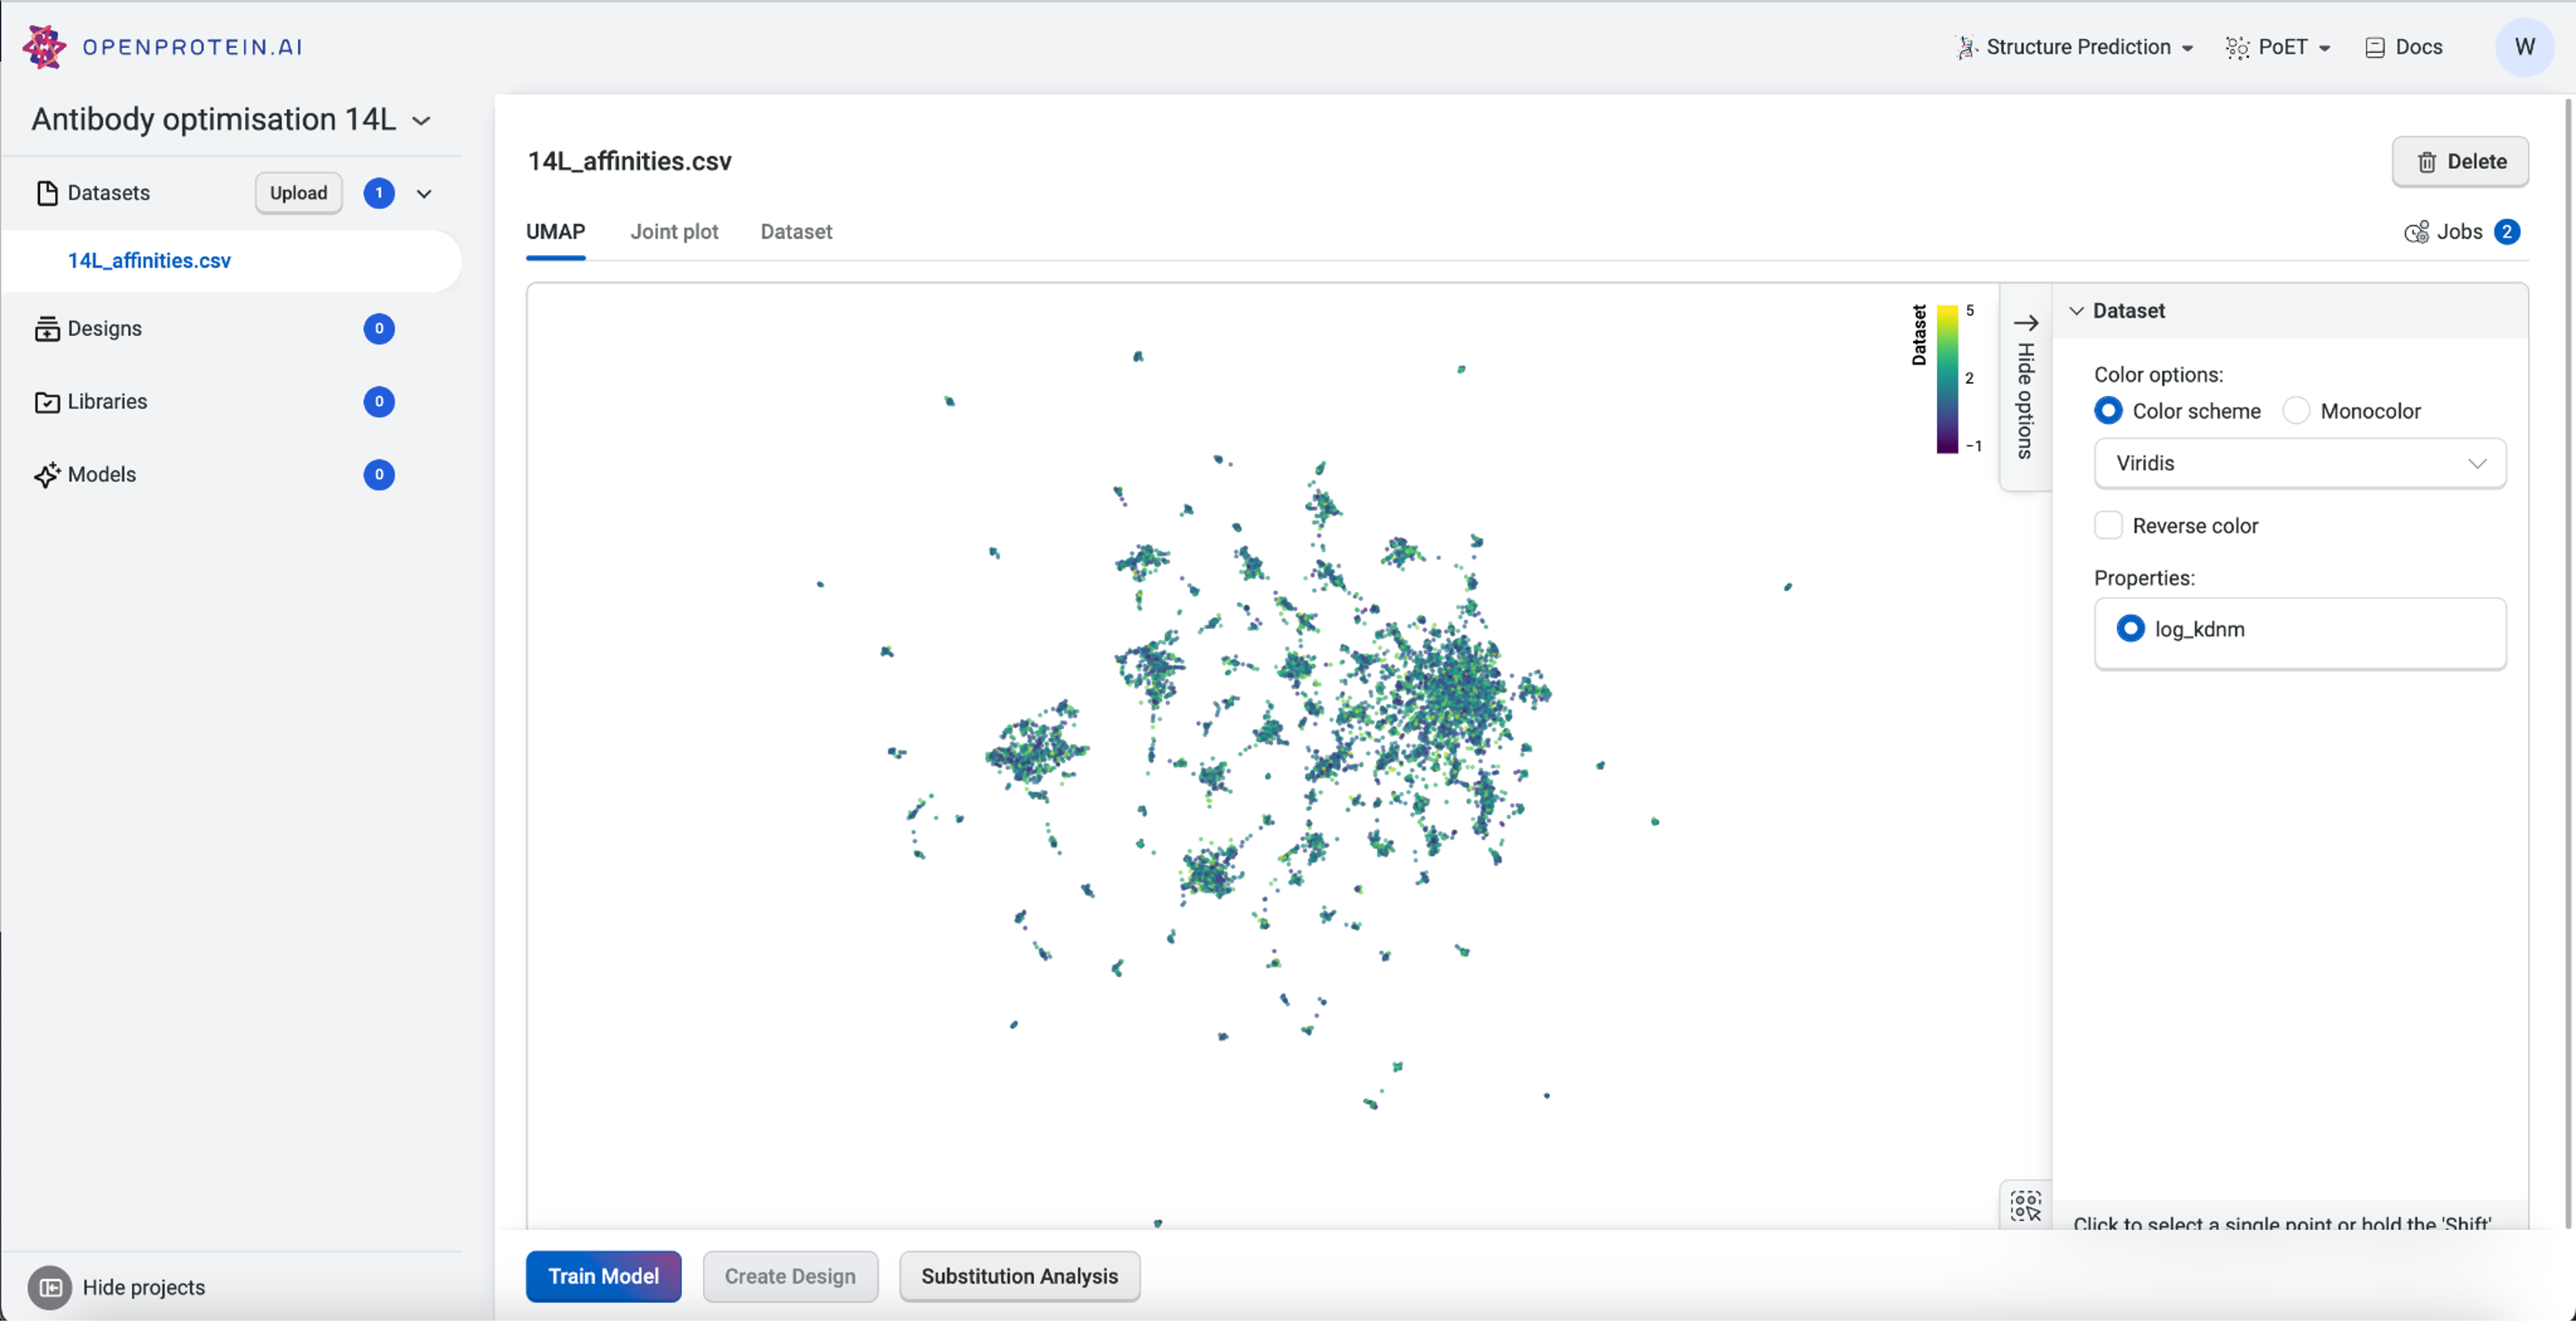Click the Hide options arrow icon

coord(2025,323)
